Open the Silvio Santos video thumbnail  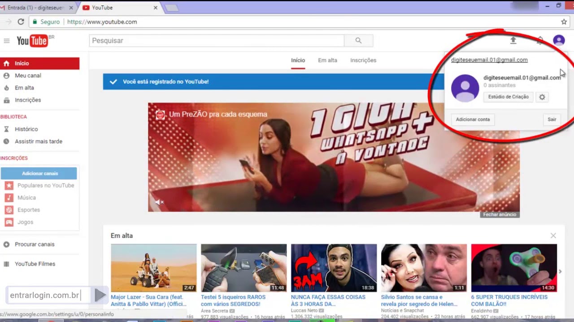coord(424,268)
